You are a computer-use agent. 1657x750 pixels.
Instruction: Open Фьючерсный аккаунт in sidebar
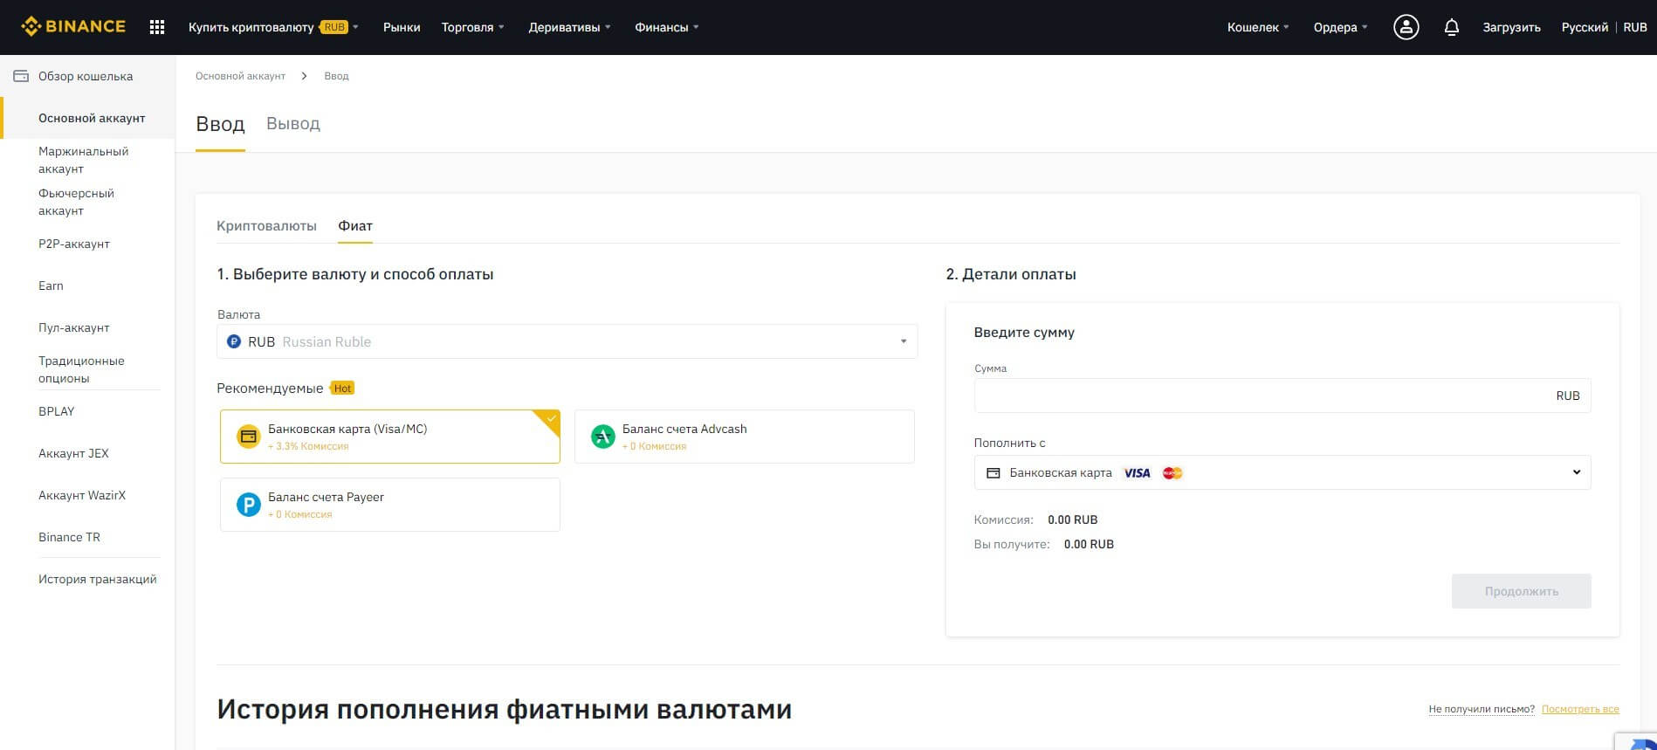coord(76,202)
